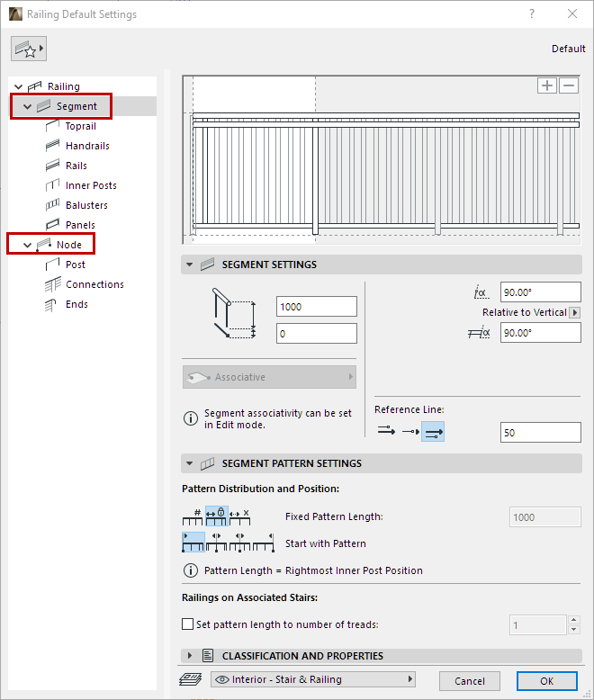
Task: Click the Cancel button
Action: [x=470, y=681]
